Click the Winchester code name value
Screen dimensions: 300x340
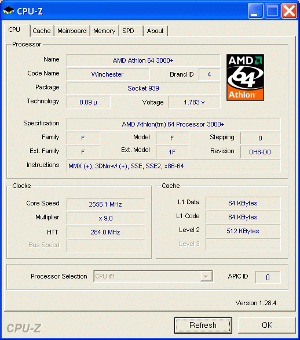point(108,74)
